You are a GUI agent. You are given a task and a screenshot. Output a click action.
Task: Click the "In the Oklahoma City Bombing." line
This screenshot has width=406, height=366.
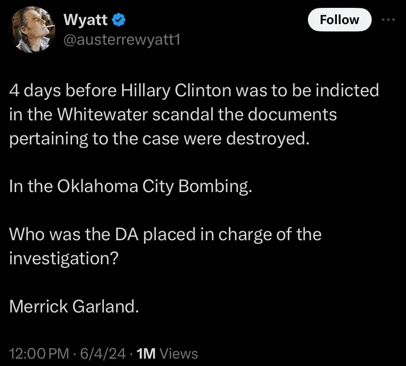click(x=130, y=186)
